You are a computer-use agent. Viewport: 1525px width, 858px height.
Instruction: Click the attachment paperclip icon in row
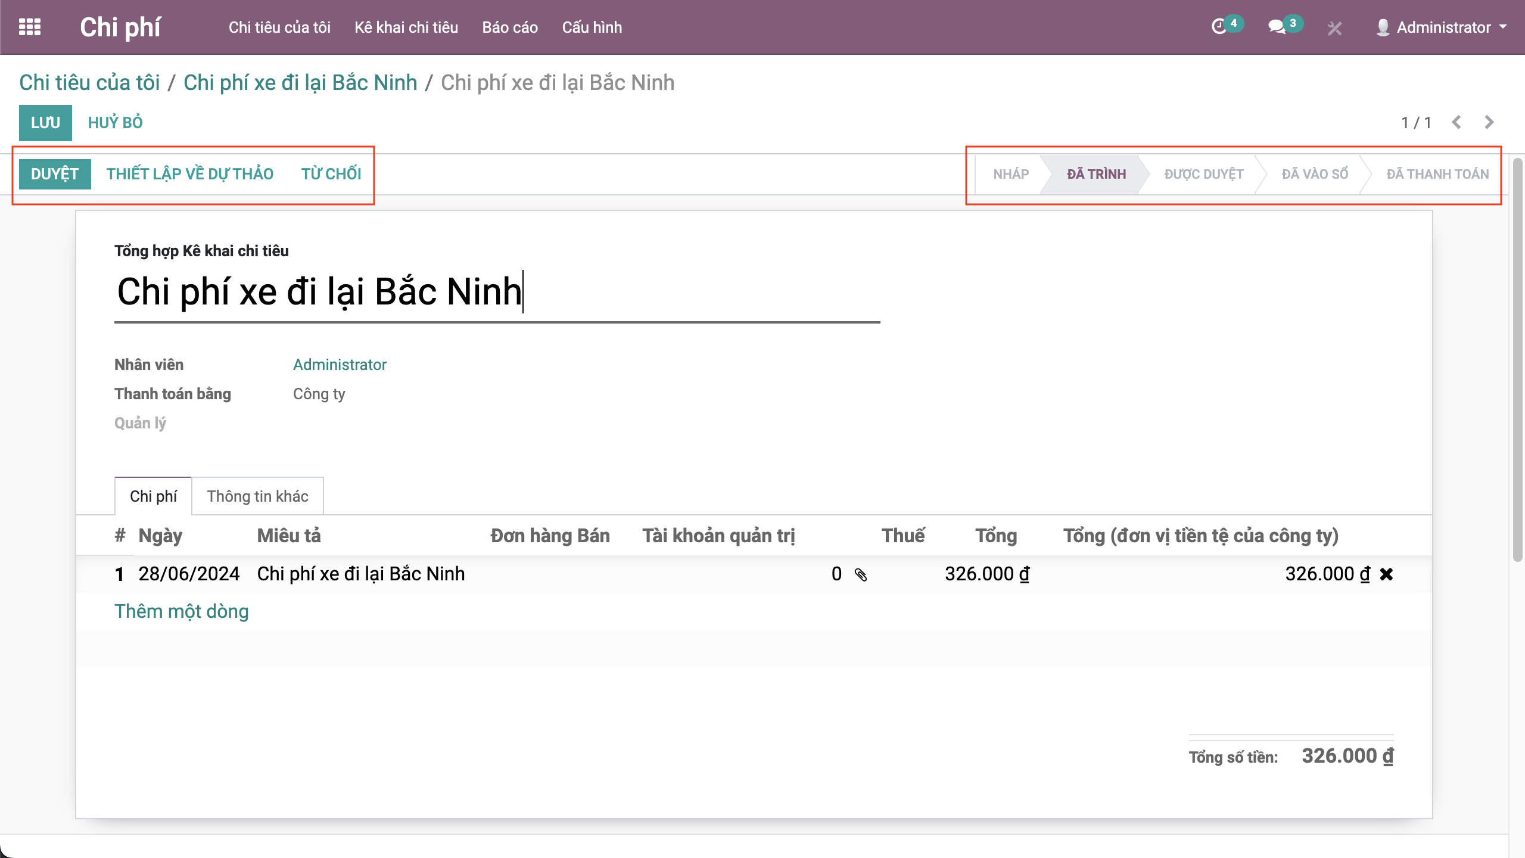point(861,574)
